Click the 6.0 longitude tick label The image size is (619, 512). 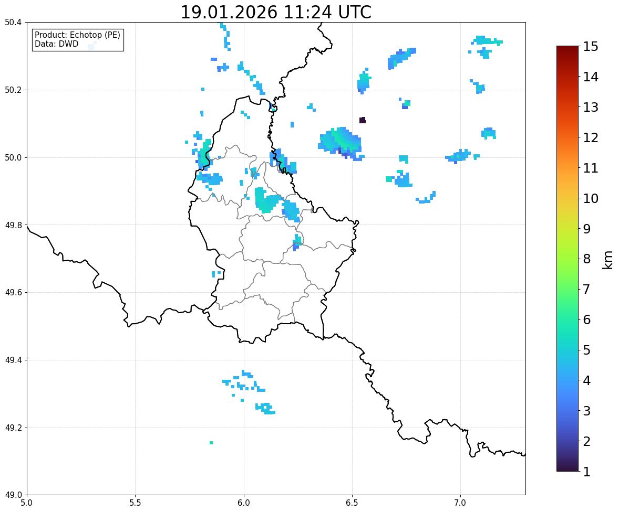coord(244,503)
